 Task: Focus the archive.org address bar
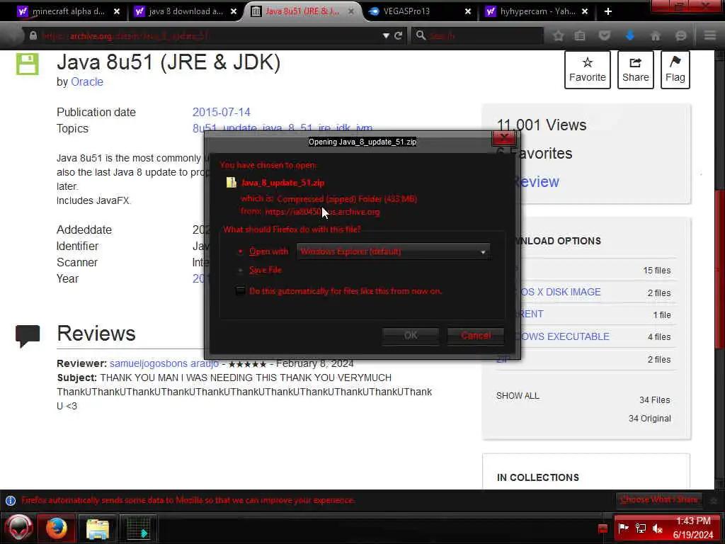pos(209,35)
